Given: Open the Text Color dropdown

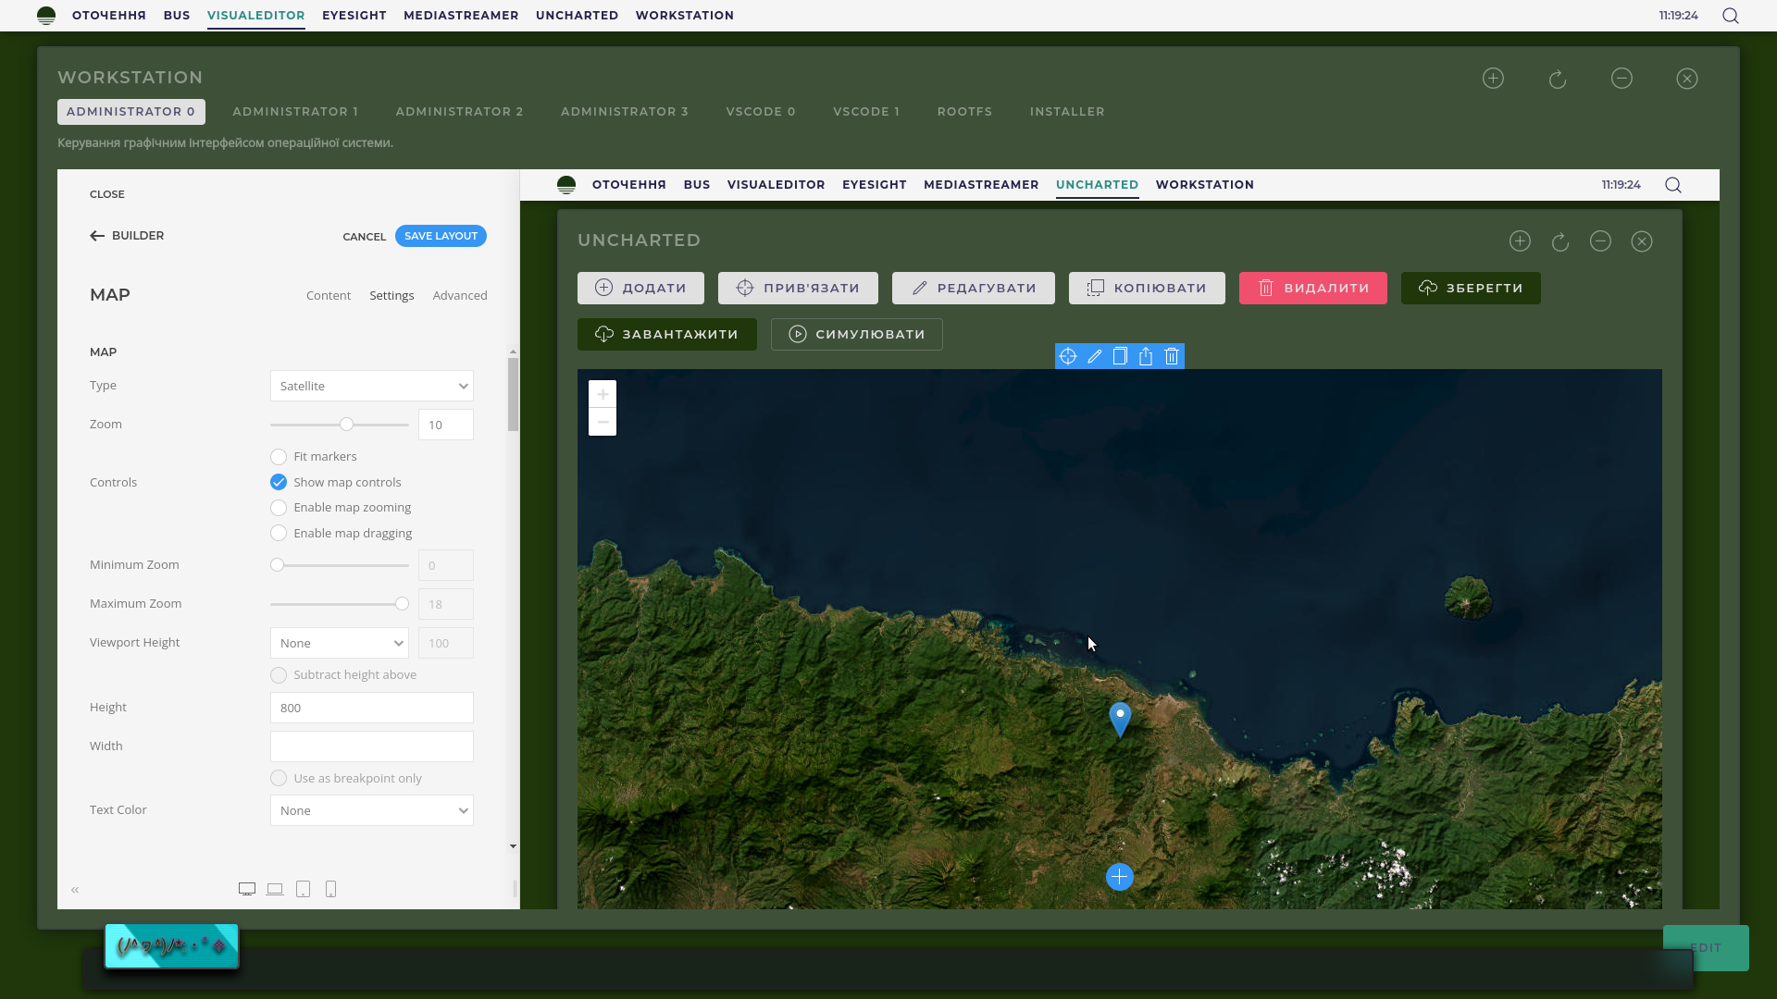Looking at the screenshot, I should 371,810.
